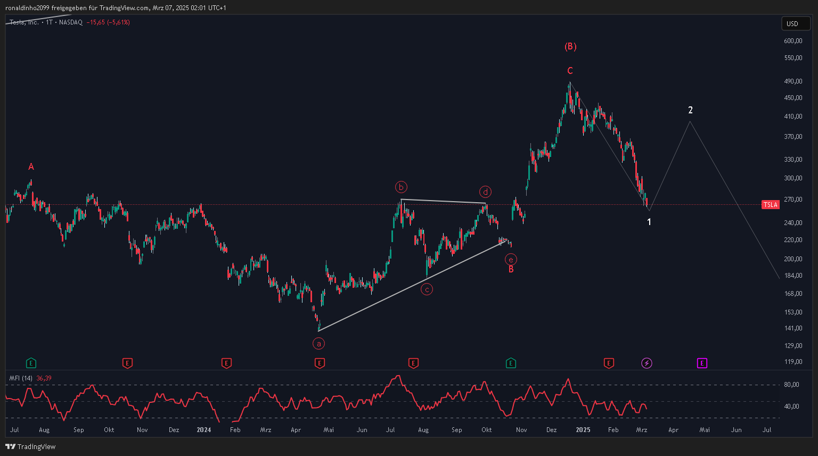
Task: Click the bold 2025 time axis label
Action: (583, 429)
